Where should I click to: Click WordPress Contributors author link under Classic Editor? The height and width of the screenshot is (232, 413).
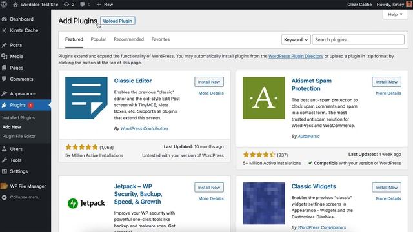pos(145,128)
